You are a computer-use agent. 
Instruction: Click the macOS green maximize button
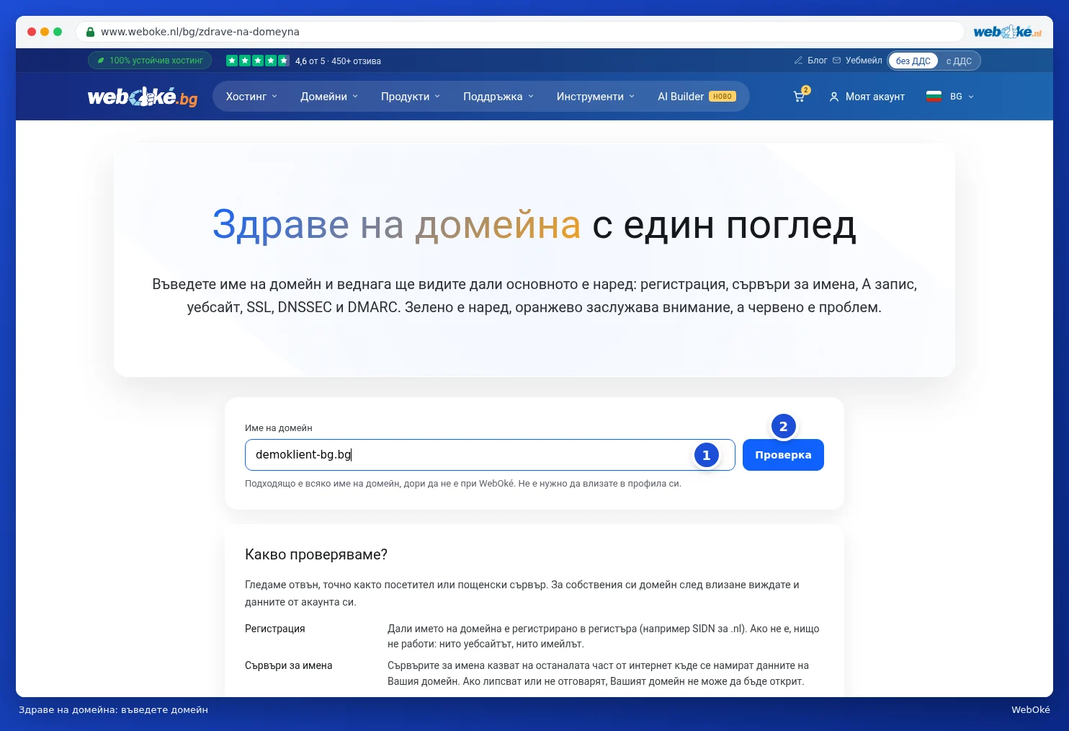click(x=58, y=32)
